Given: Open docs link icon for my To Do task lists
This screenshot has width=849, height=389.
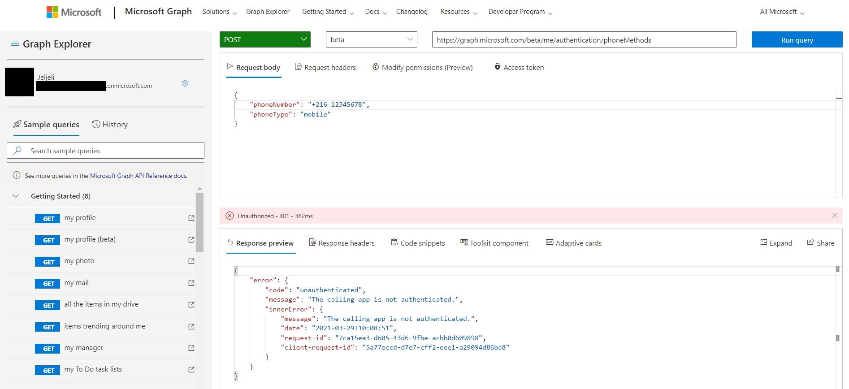Looking at the screenshot, I should click(x=191, y=369).
